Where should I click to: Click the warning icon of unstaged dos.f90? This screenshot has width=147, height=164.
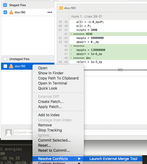(11, 66)
